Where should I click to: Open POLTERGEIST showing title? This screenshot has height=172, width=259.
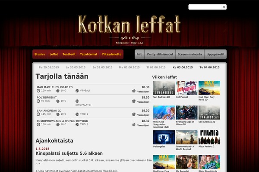pyautogui.click(x=47, y=98)
